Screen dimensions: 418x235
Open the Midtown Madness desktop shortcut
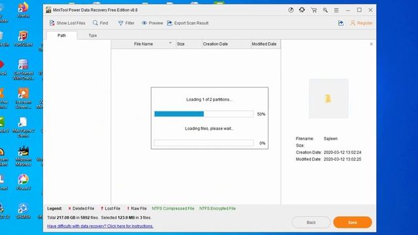click(24, 156)
